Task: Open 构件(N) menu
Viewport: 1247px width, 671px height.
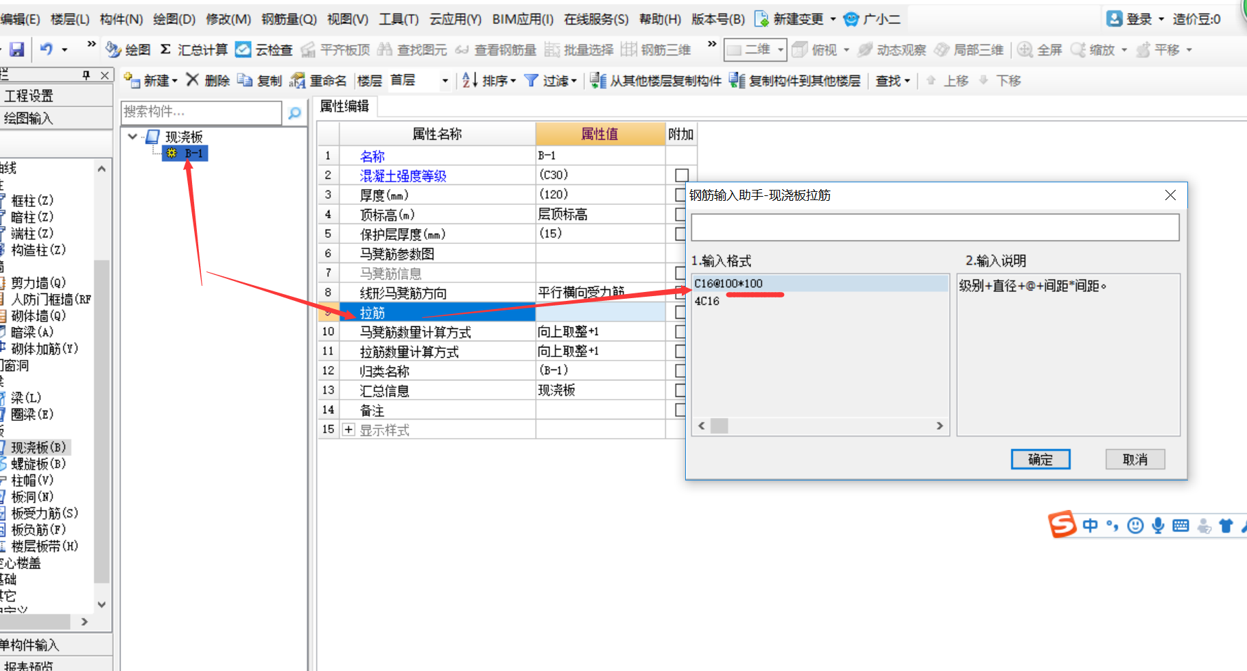Action: click(x=121, y=19)
